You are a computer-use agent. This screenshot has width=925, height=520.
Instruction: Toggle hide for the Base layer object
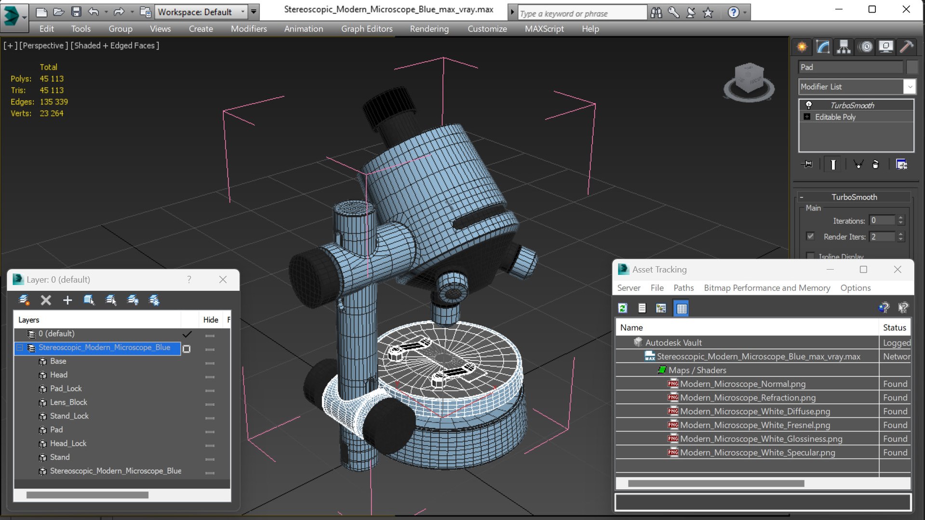pyautogui.click(x=210, y=363)
